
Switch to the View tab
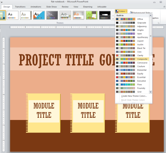tap(76, 7)
